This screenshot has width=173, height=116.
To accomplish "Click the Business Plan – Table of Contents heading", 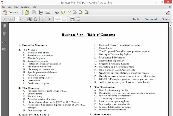I will (x=89, y=35).
